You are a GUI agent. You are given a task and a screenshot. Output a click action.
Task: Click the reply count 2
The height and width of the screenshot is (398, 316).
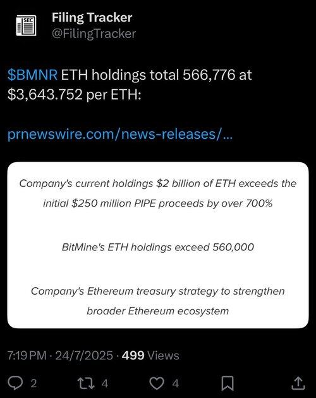pyautogui.click(x=33, y=383)
